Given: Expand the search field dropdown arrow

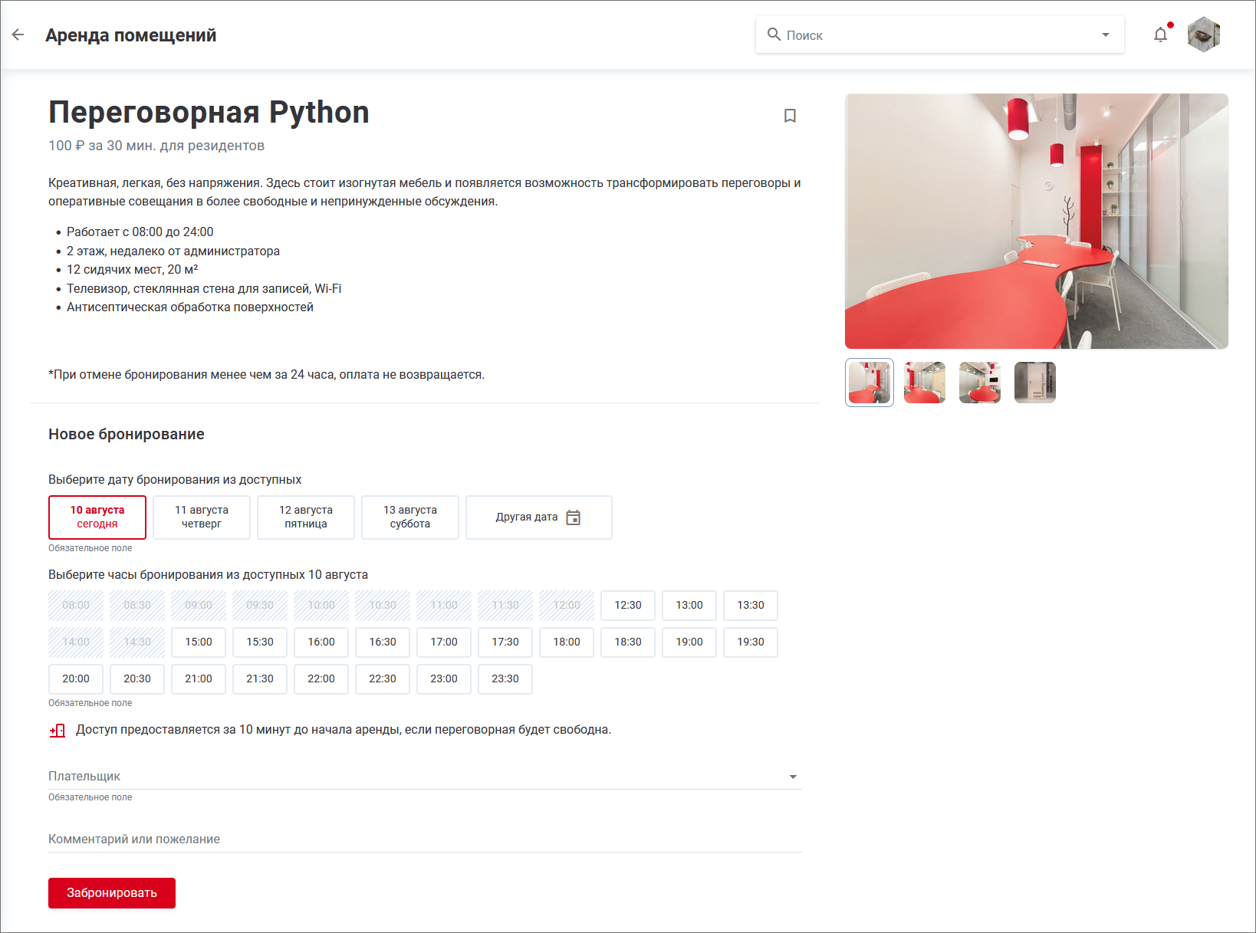Looking at the screenshot, I should click(1105, 34).
